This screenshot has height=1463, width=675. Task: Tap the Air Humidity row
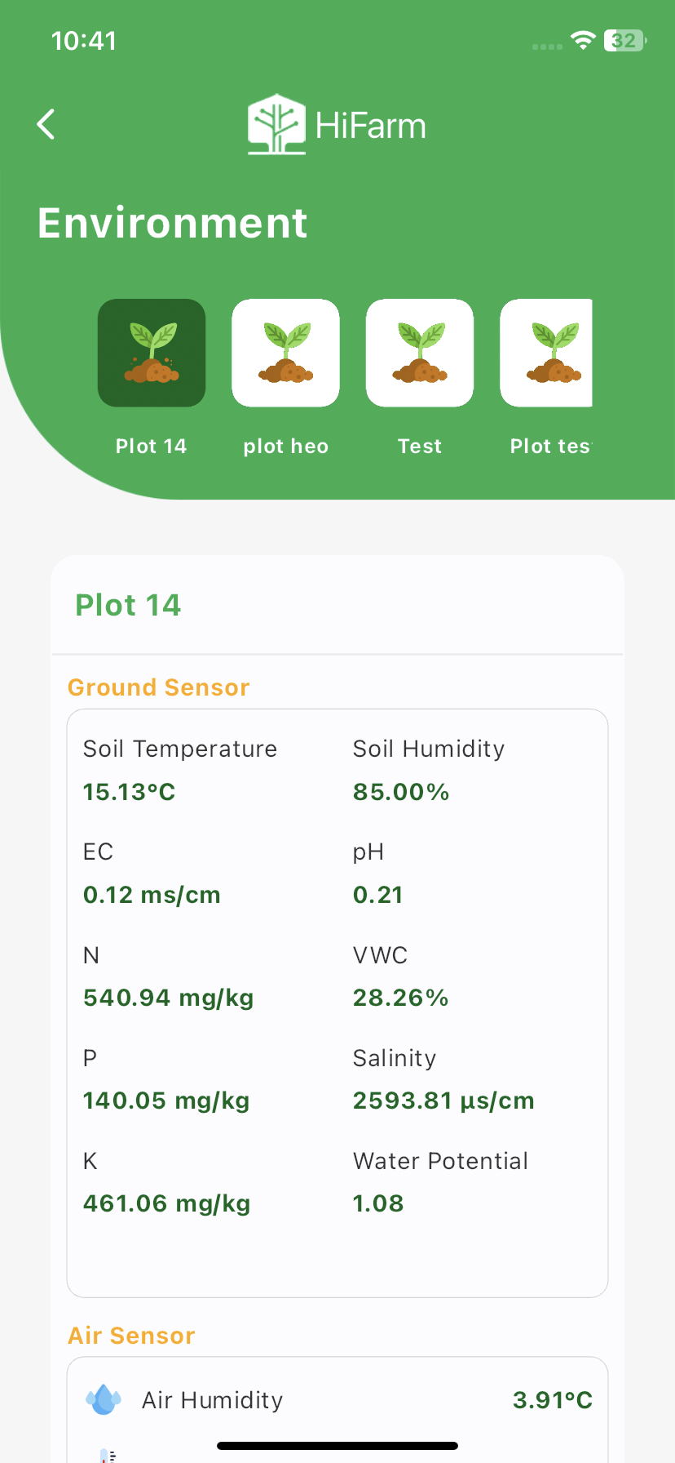[x=337, y=1400]
